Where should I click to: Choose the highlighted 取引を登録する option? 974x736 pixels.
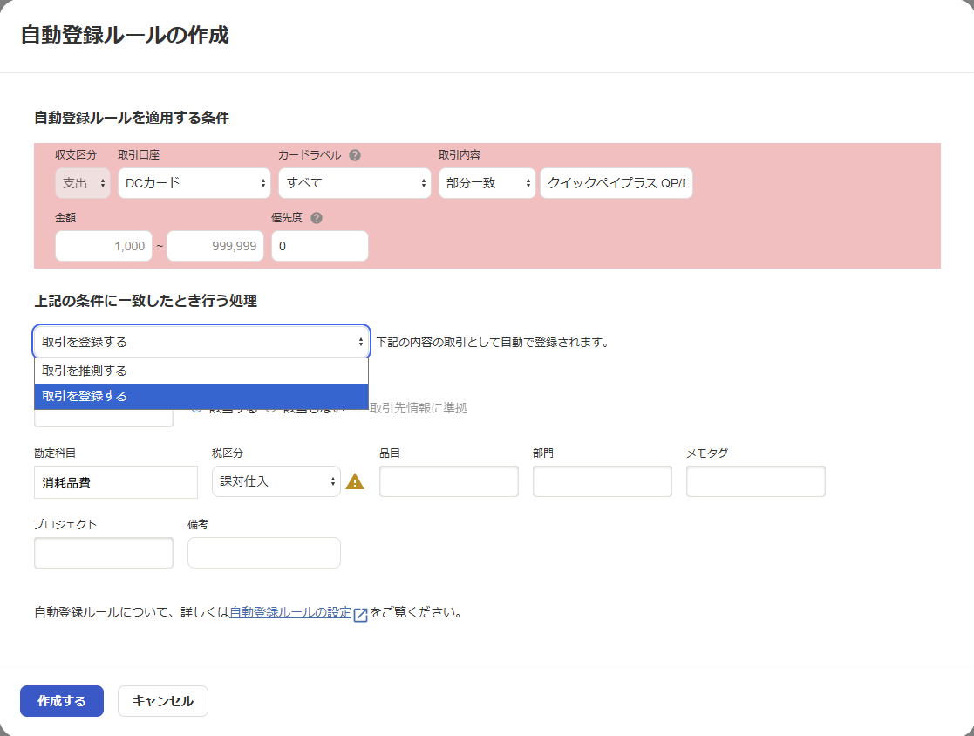(201, 396)
